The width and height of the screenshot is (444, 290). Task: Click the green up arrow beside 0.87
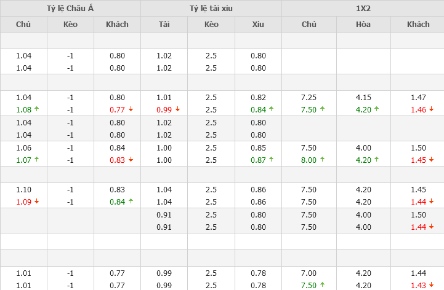(272, 160)
